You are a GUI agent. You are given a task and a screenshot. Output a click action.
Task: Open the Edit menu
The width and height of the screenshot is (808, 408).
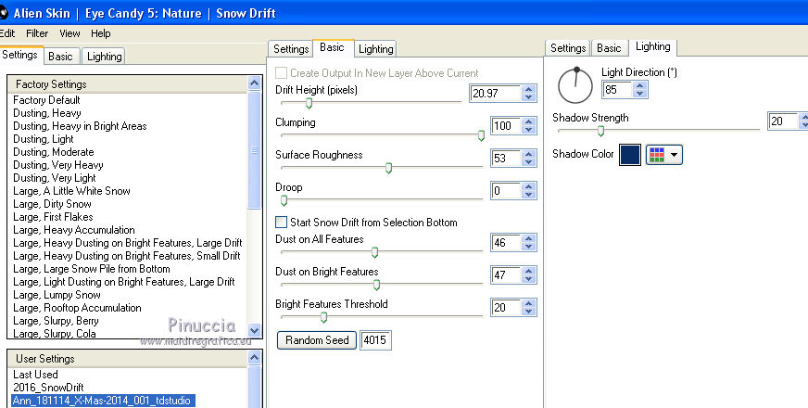(x=6, y=33)
